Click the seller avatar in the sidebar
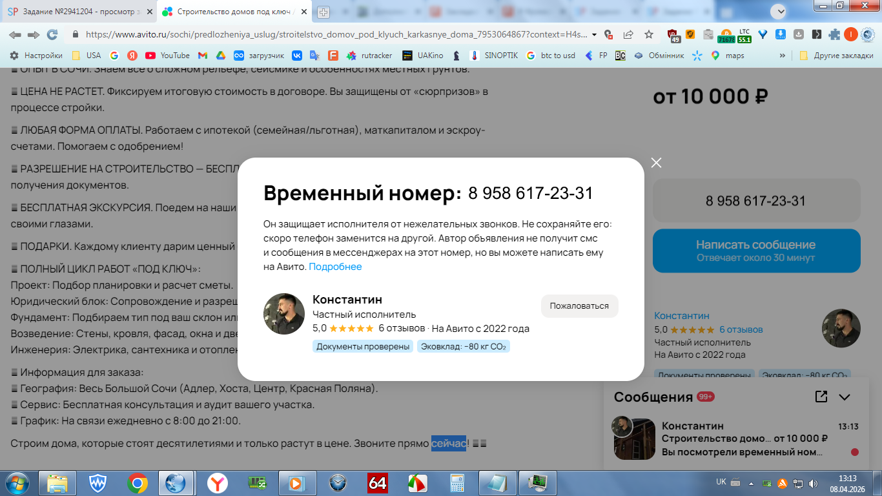 click(841, 328)
